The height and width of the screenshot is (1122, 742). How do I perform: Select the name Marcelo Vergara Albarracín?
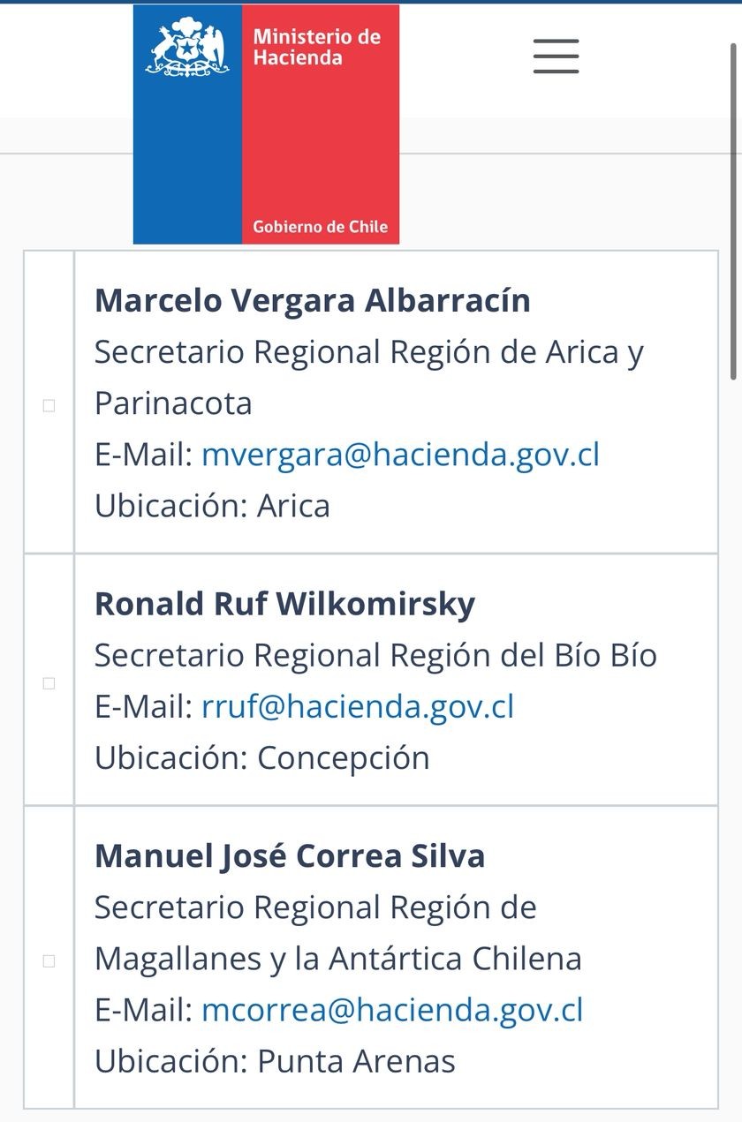point(313,301)
